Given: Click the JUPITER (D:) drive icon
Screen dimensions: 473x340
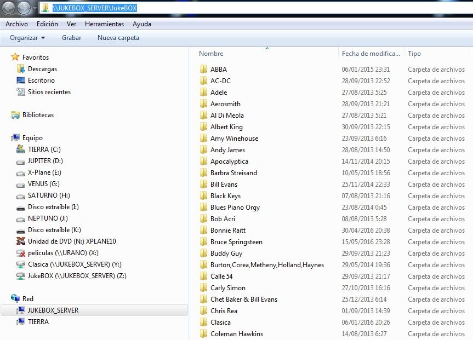Looking at the screenshot, I should pyautogui.click(x=21, y=162).
